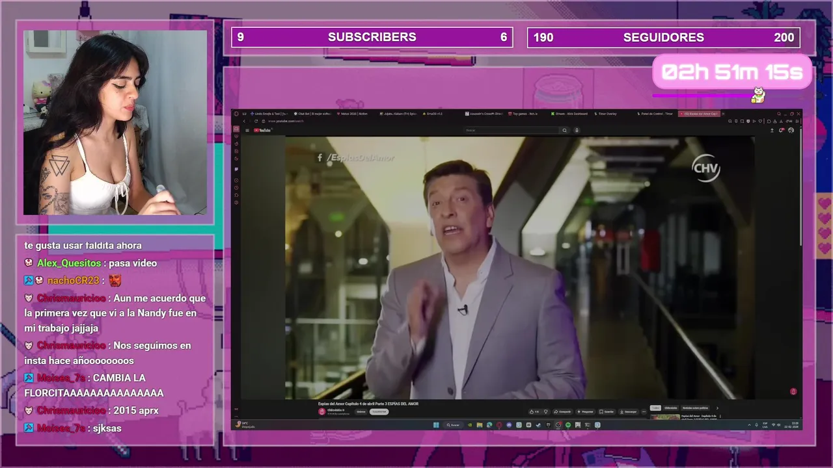Image resolution: width=833 pixels, height=468 pixels.
Task: Click the Descargar download button
Action: point(629,411)
